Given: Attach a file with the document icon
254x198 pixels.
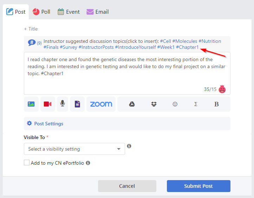Looking at the screenshot, I should click(77, 104).
